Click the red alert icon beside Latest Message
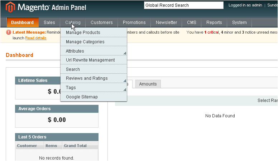Viewport: 278px width, 161px height. coord(9,32)
